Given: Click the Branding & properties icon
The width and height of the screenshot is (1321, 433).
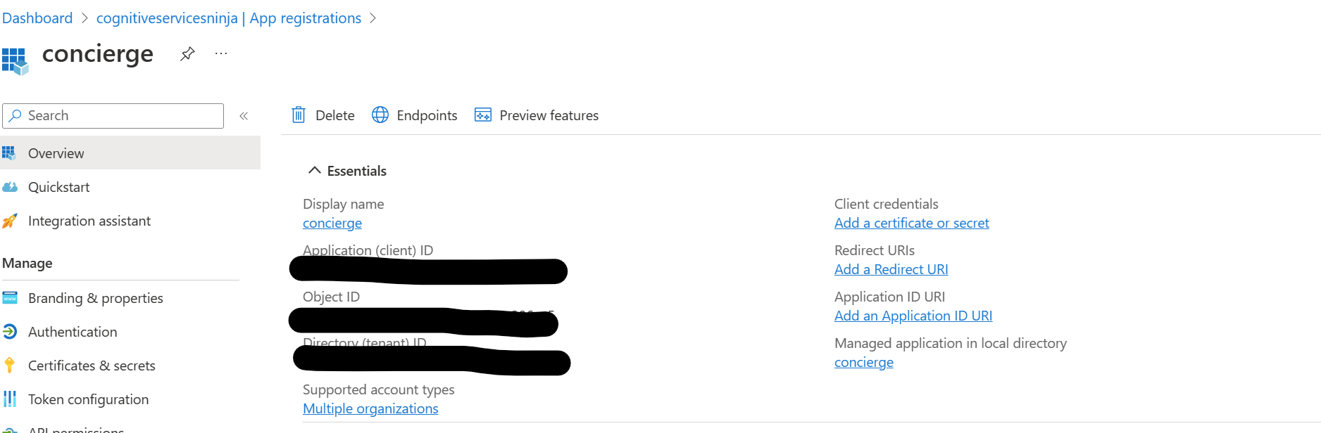Looking at the screenshot, I should point(10,298).
